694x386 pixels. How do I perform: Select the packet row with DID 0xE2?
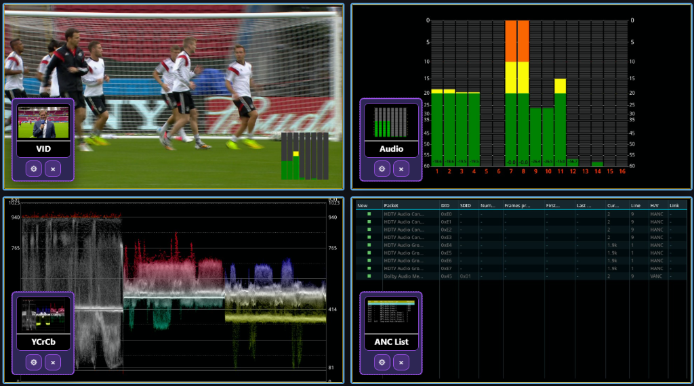[521, 230]
